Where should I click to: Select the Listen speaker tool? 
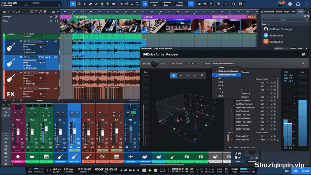click(114, 4)
